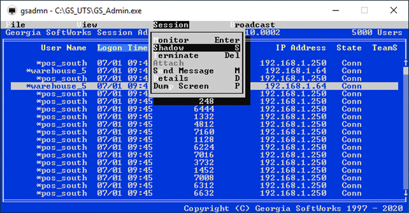This screenshot has width=409, height=213.
Task: Click the scroll up arrow of session list
Action: coord(406,63)
